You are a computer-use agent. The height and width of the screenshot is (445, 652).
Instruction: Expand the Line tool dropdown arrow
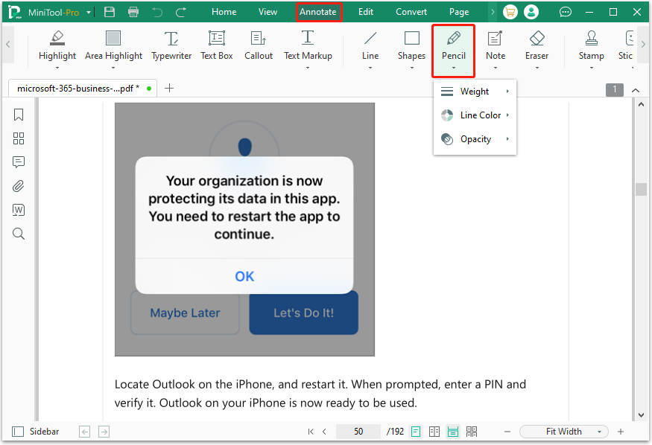[x=370, y=68]
